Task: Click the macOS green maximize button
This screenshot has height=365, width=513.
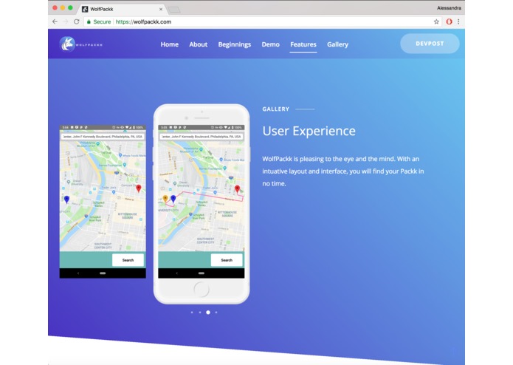Action: point(70,7)
